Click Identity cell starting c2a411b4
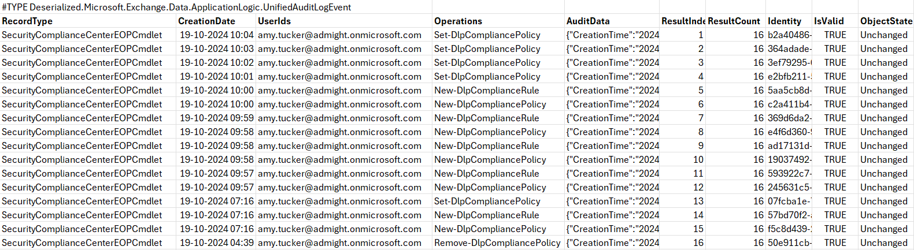The height and width of the screenshot is (250, 914). coord(789,105)
